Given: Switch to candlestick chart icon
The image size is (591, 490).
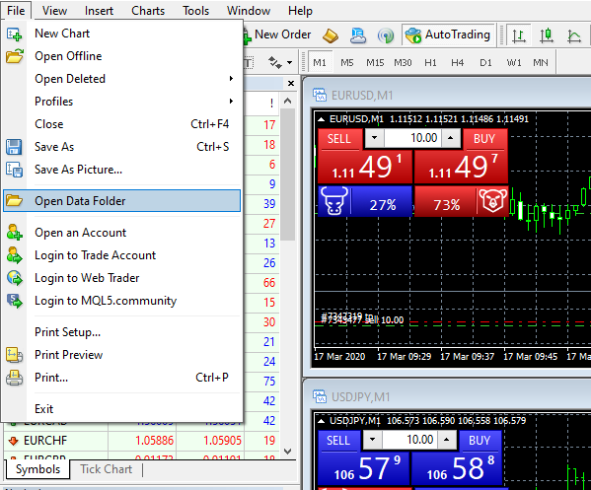Looking at the screenshot, I should (547, 35).
